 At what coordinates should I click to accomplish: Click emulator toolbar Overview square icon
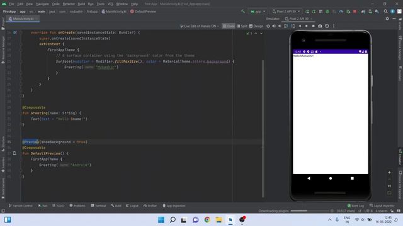click(x=314, y=26)
